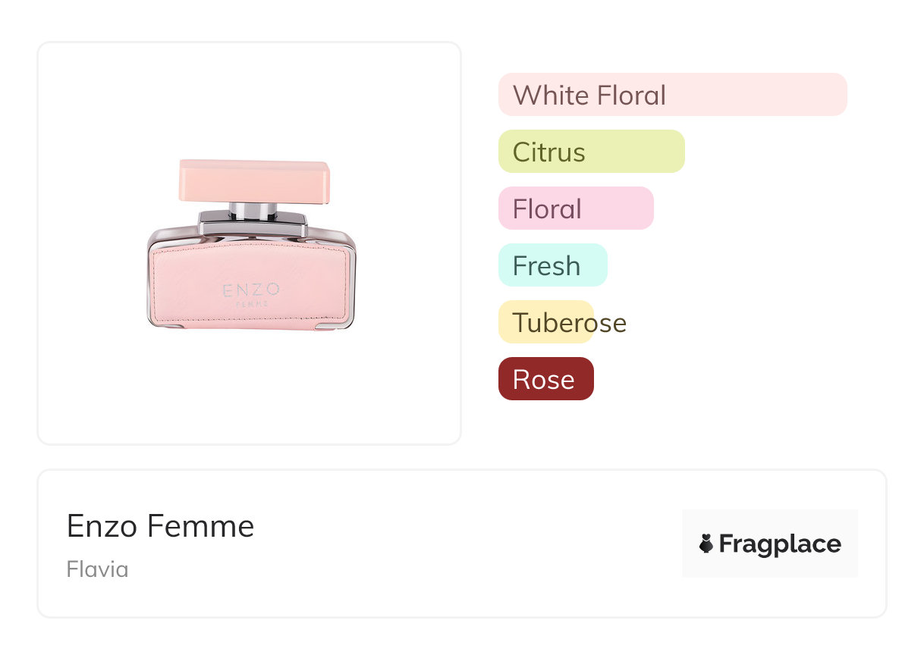Select the Fresh accord bar
This screenshot has height=655, width=924.
[552, 265]
